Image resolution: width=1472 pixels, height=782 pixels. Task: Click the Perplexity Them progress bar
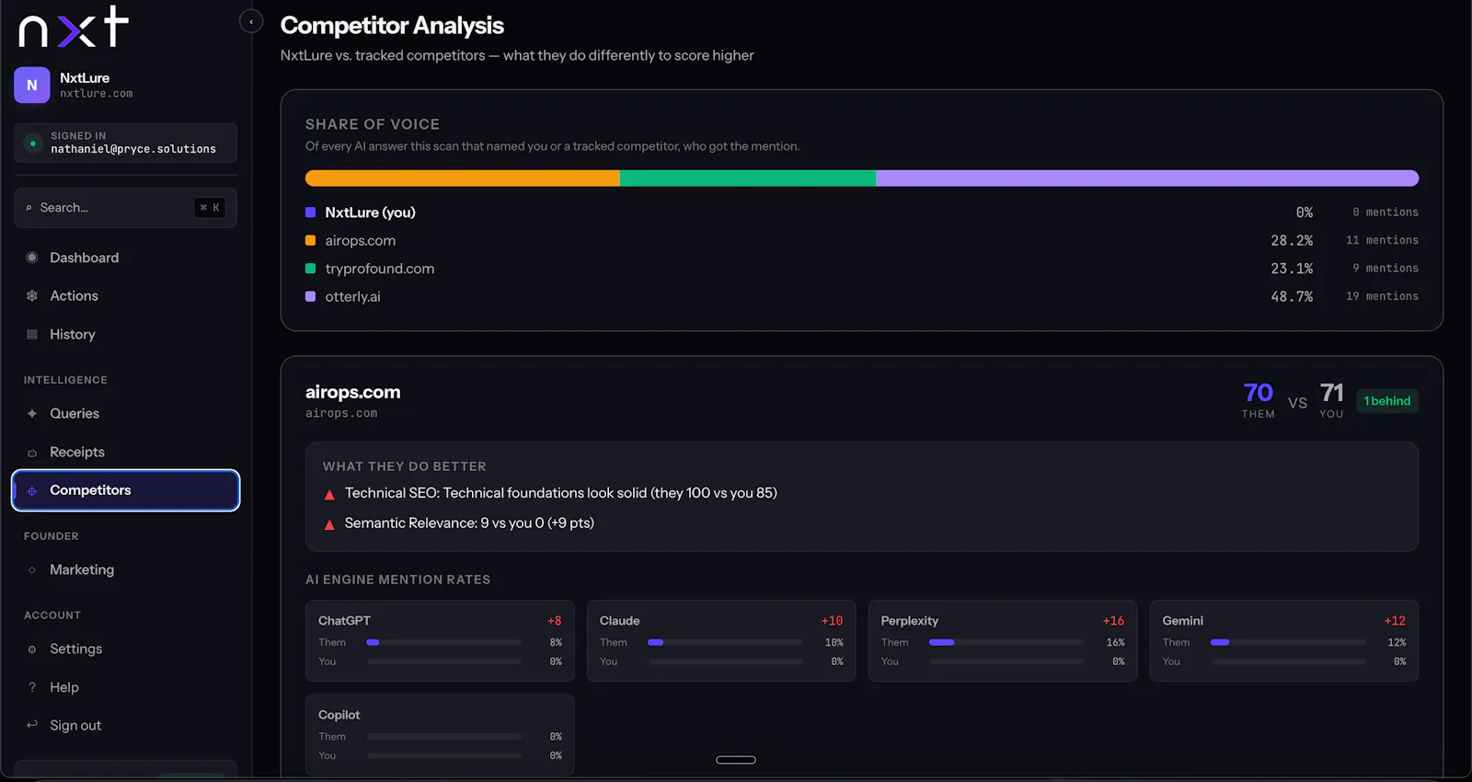pos(1006,642)
